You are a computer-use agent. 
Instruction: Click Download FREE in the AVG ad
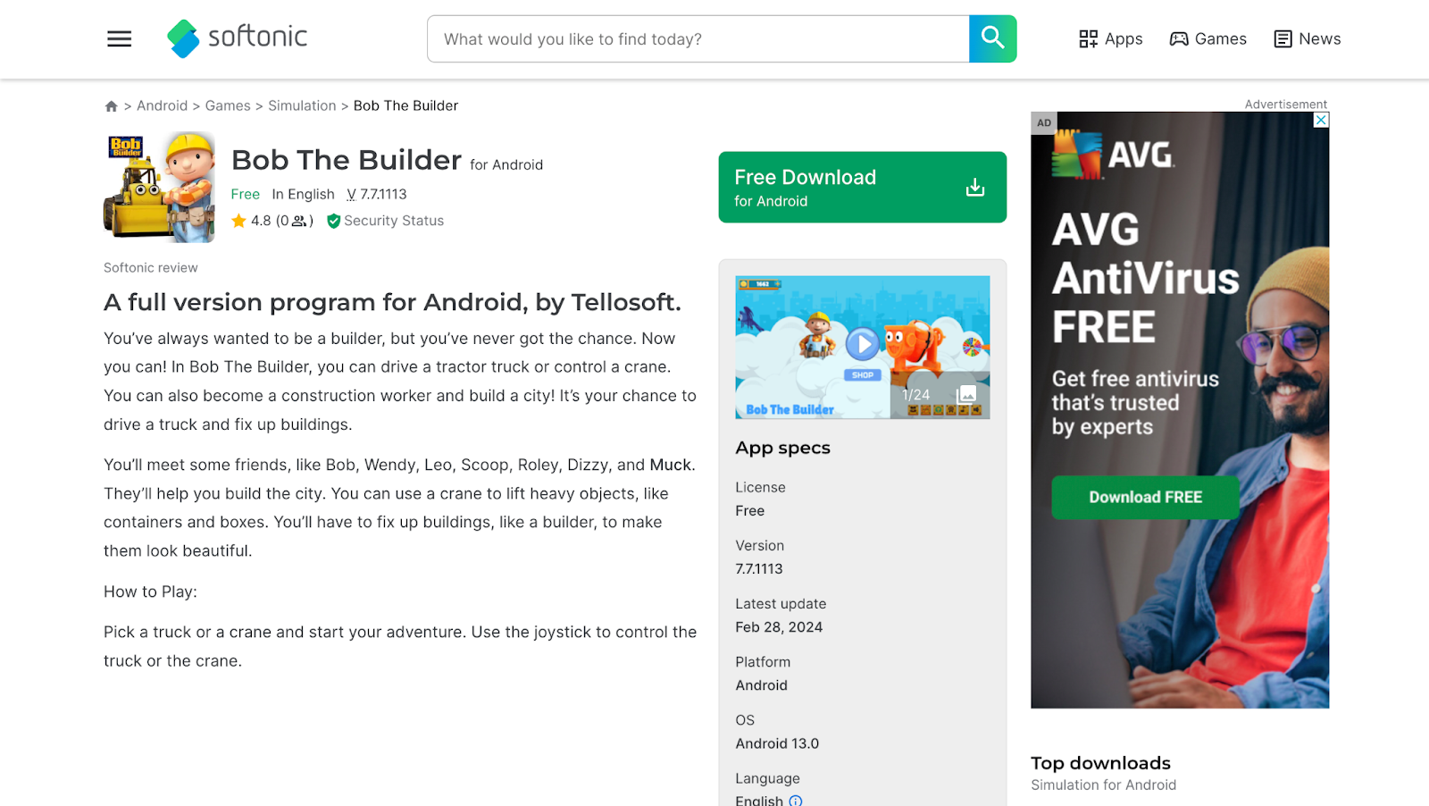coord(1145,497)
